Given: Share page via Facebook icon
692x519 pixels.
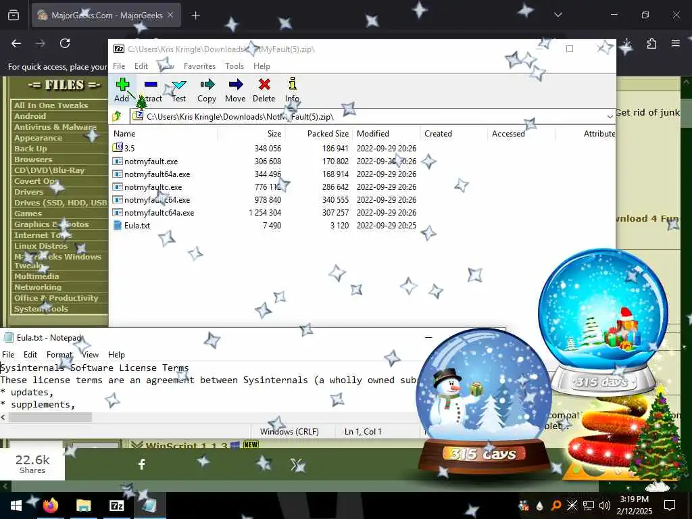Looking at the screenshot, I should (142, 464).
